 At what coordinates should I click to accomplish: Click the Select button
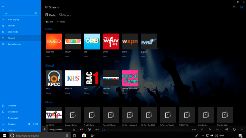tap(49, 22)
